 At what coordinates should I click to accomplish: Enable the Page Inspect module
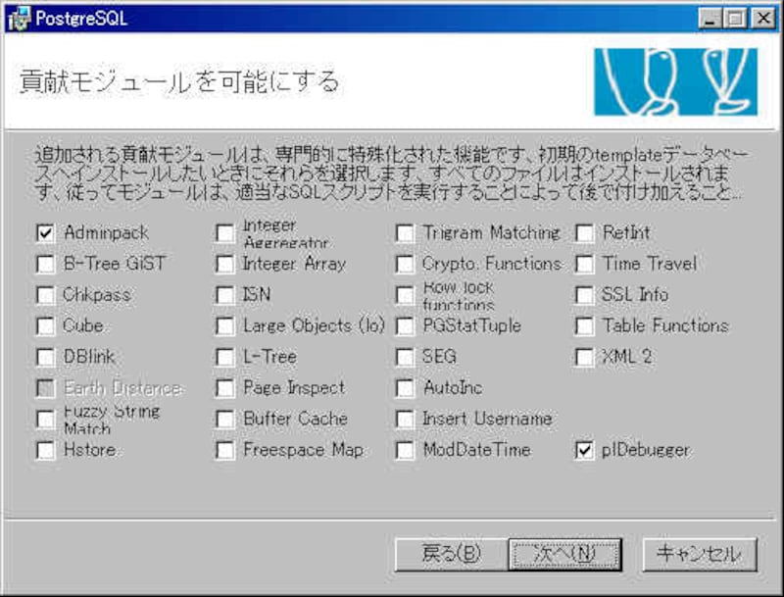click(225, 388)
